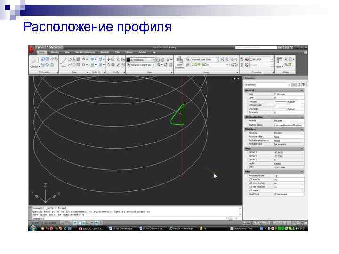
Task: Collapse the Plot style section
Action: tap(302, 129)
